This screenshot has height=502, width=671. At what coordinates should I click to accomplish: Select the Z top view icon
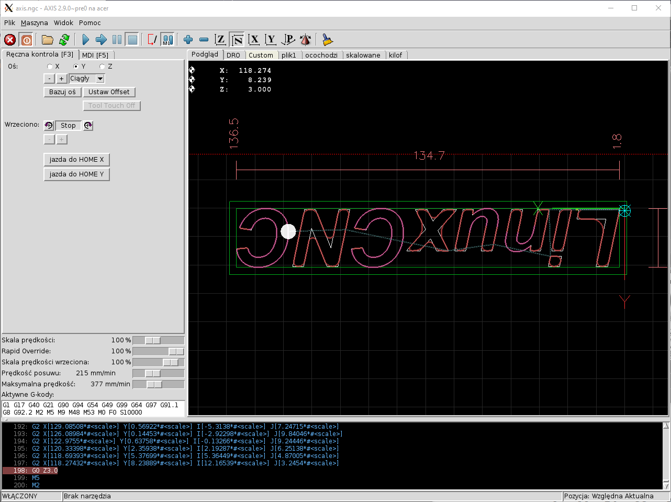220,40
